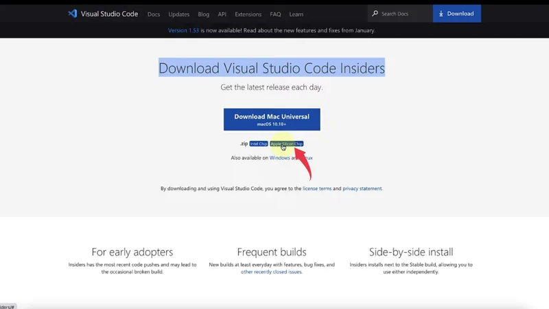Open the Docs menu item
549x309 pixels.
tap(154, 14)
